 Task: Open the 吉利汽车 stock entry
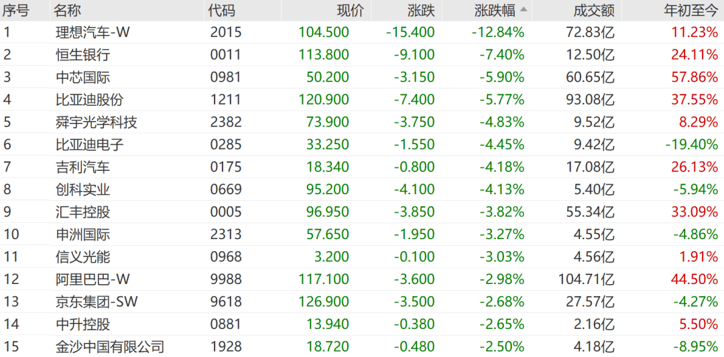[83, 167]
